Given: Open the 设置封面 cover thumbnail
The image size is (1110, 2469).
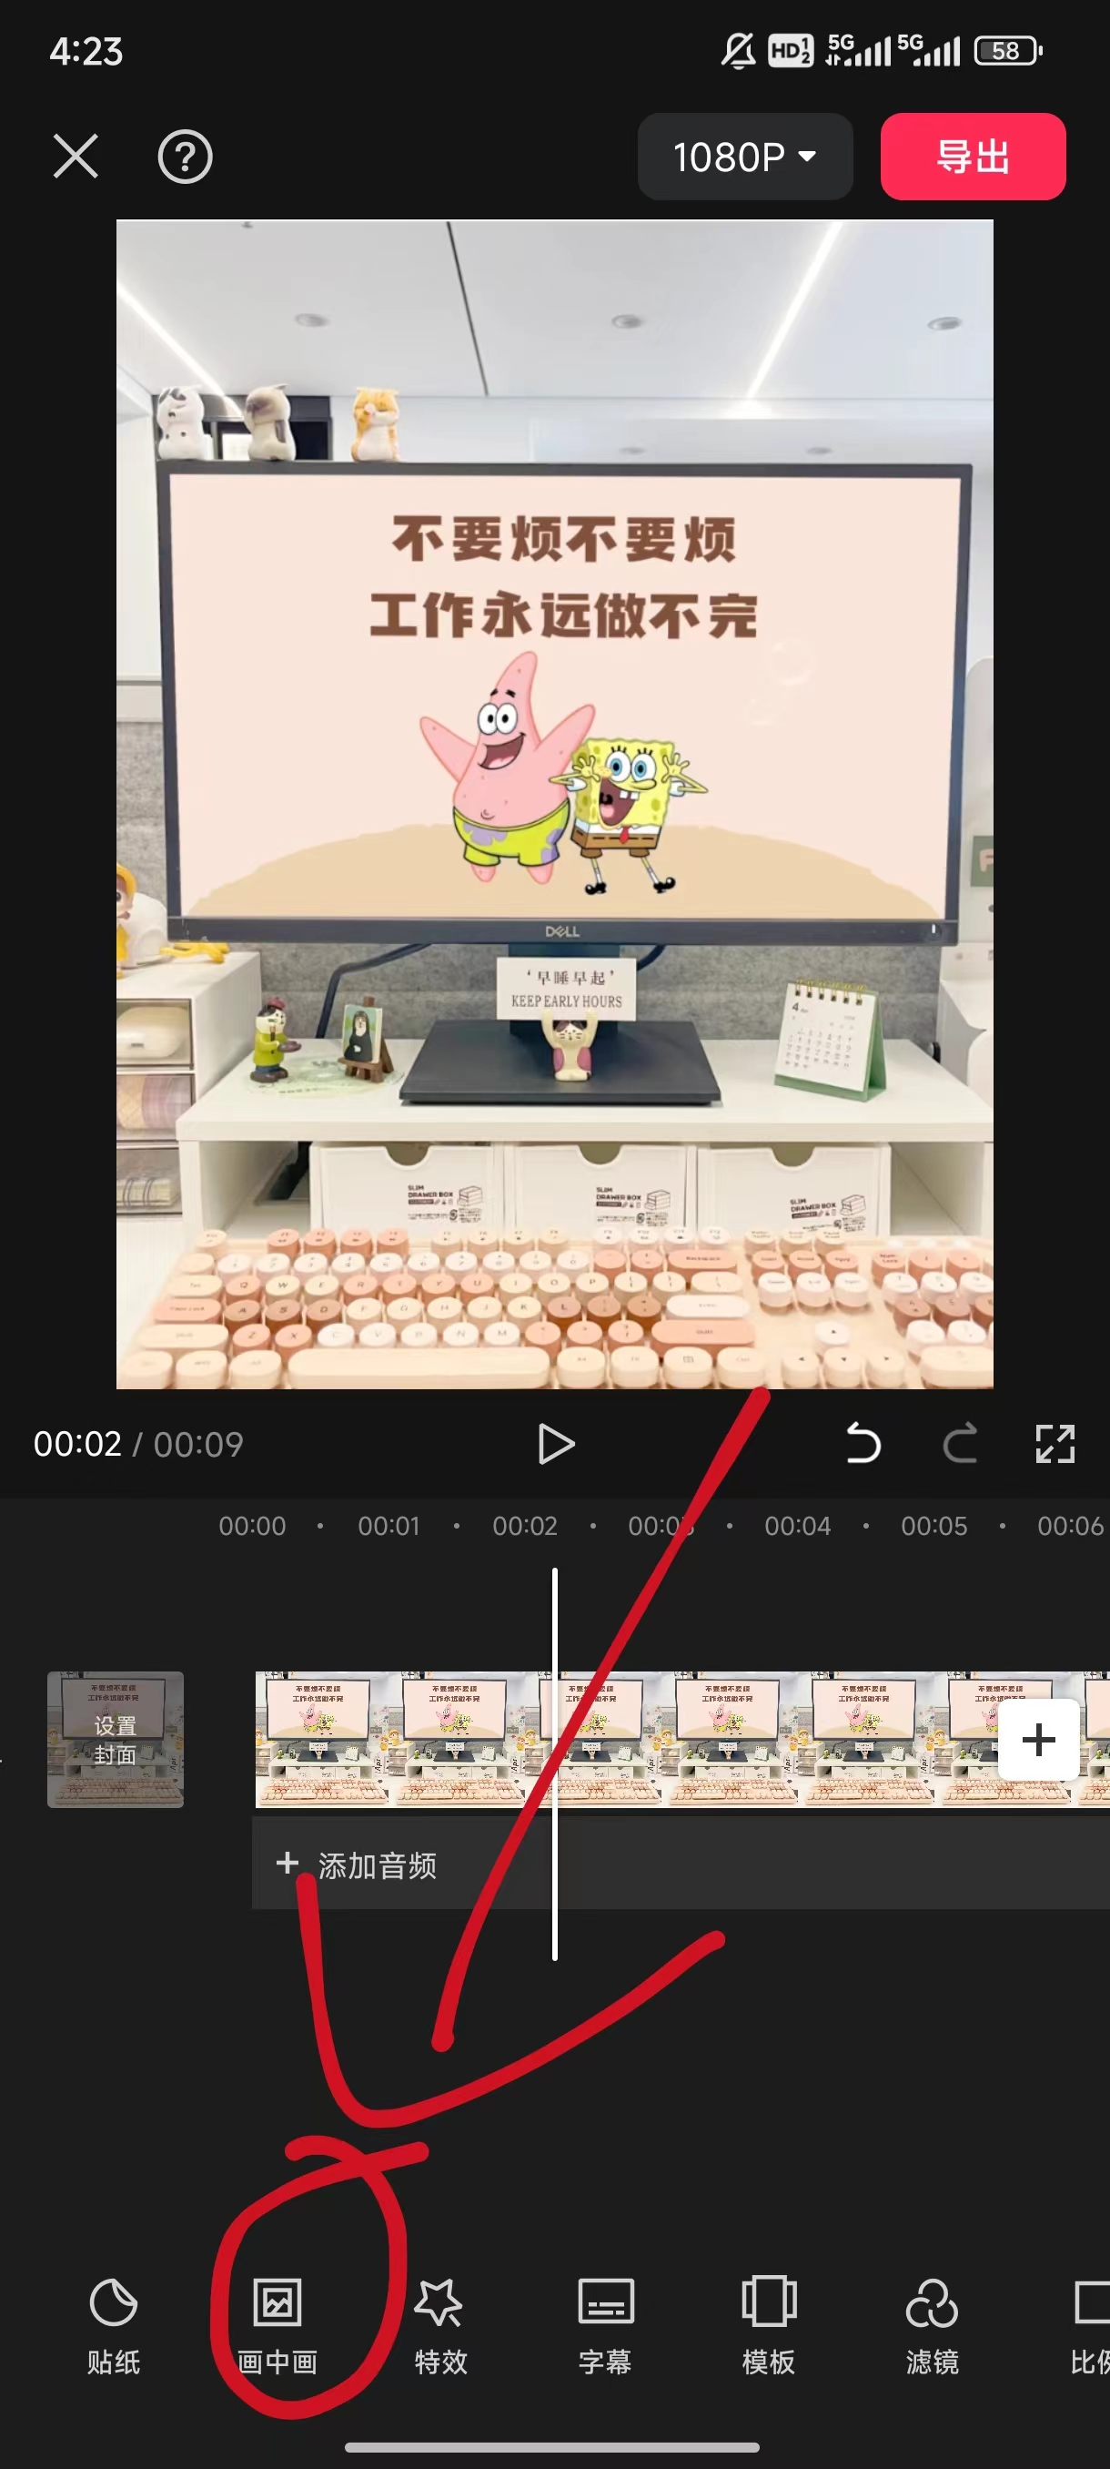Looking at the screenshot, I should pos(115,1739).
